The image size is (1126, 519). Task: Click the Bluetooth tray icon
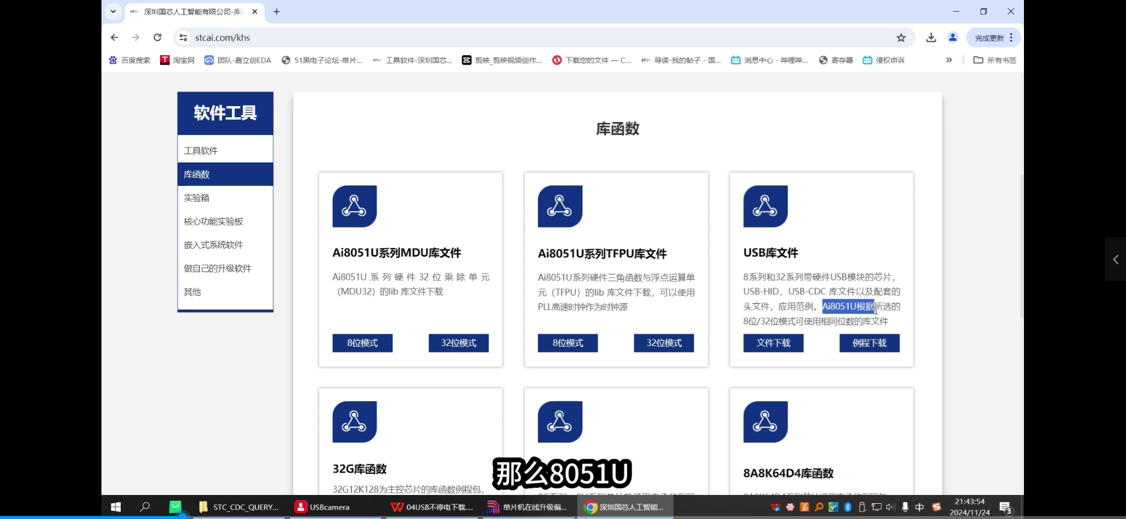click(x=847, y=507)
